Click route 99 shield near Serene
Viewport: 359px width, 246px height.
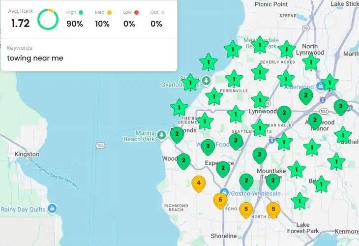coord(306,28)
